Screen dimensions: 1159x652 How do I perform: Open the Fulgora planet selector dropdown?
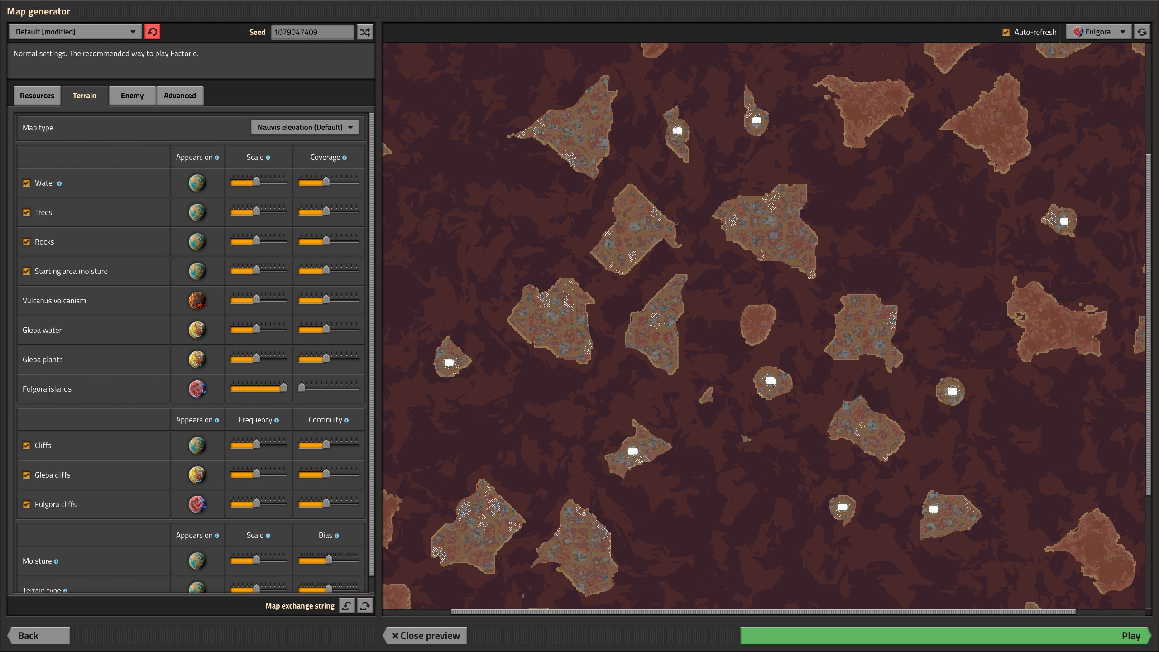1099,32
